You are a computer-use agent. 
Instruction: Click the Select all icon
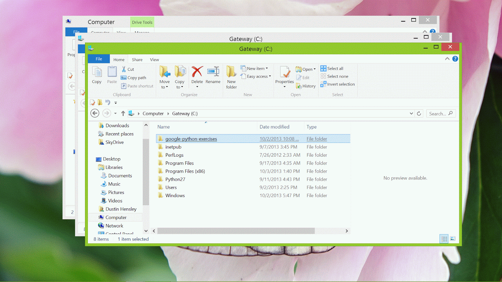(x=323, y=68)
